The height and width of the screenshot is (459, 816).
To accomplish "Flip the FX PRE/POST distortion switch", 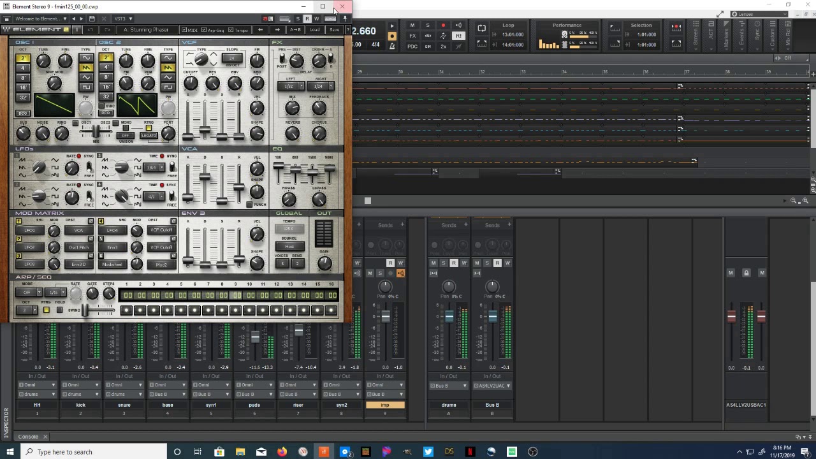I will tap(282, 58).
